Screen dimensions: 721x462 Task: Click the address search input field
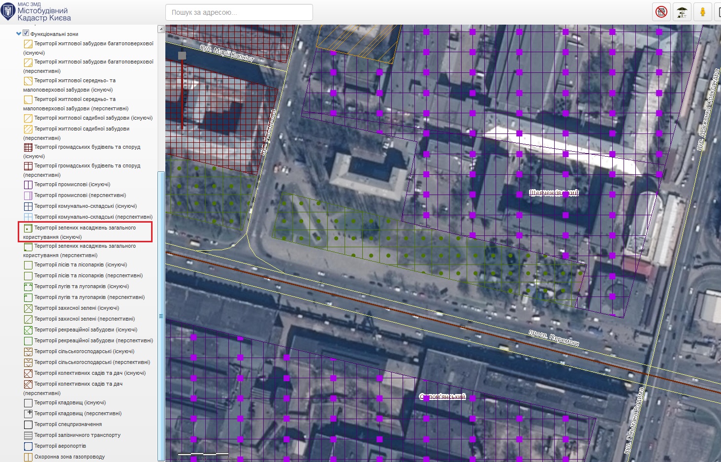(239, 12)
